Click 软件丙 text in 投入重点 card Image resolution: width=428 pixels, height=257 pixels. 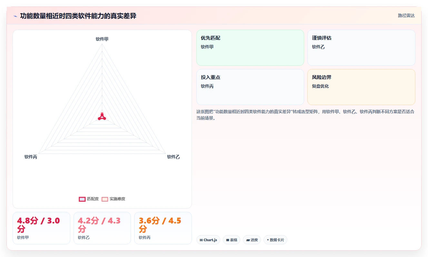(x=207, y=86)
